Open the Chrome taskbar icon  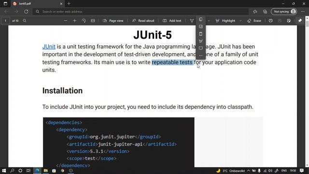[62, 171]
